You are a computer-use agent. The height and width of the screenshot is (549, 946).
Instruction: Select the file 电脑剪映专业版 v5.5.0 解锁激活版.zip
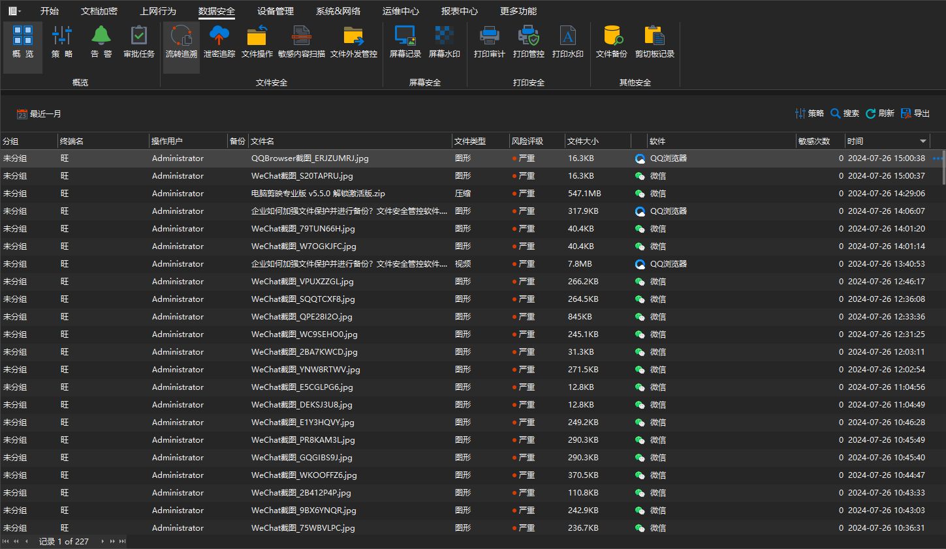click(x=319, y=194)
